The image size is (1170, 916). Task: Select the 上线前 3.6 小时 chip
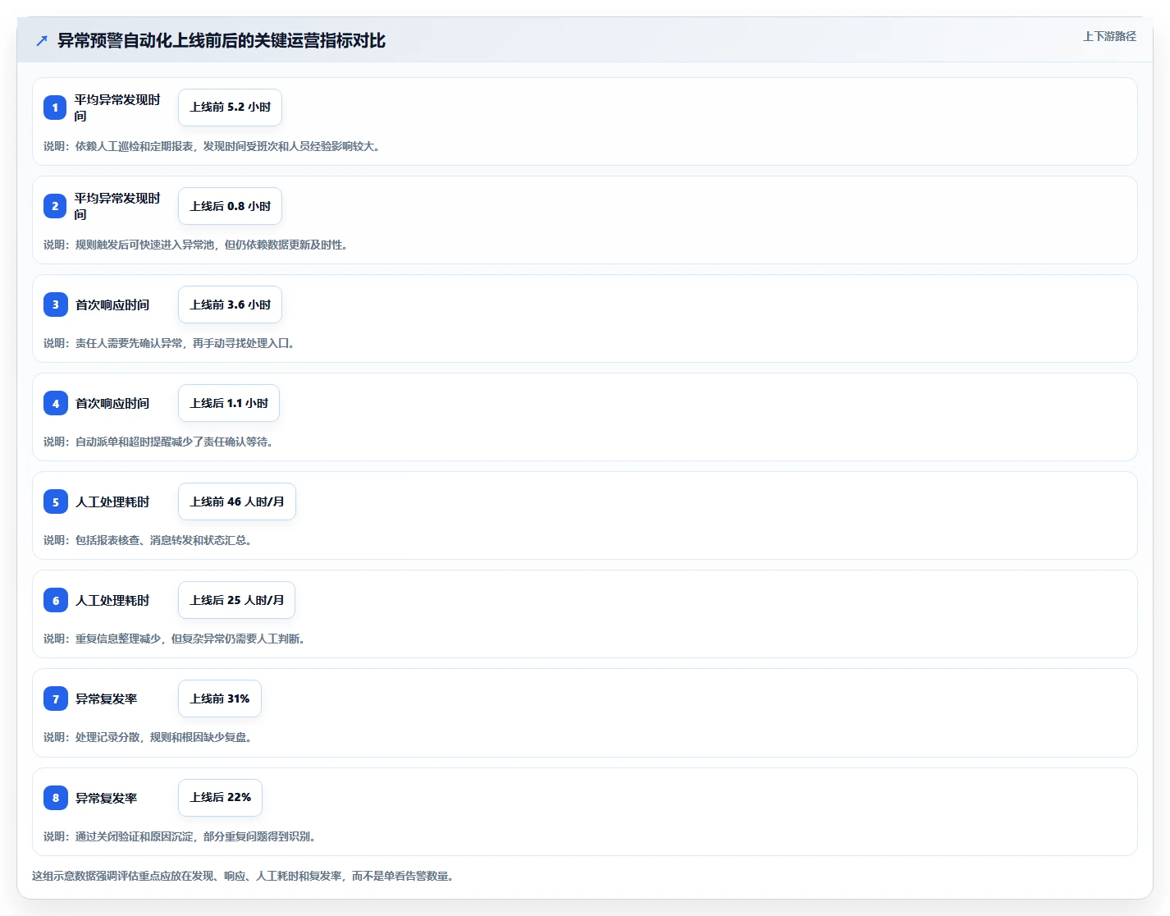pyautogui.click(x=230, y=305)
